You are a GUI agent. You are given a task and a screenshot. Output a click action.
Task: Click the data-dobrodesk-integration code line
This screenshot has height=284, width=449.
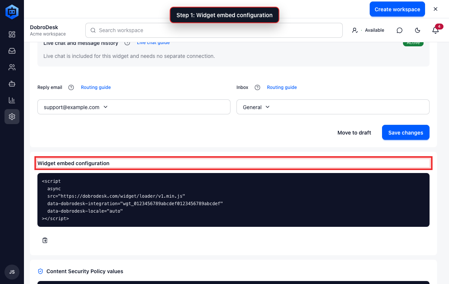(135, 204)
